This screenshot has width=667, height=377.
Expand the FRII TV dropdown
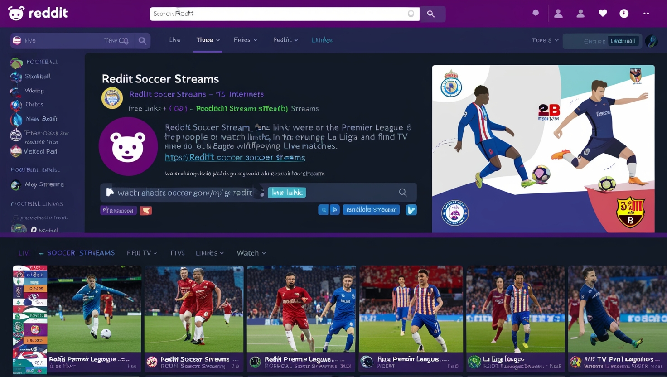click(x=142, y=253)
